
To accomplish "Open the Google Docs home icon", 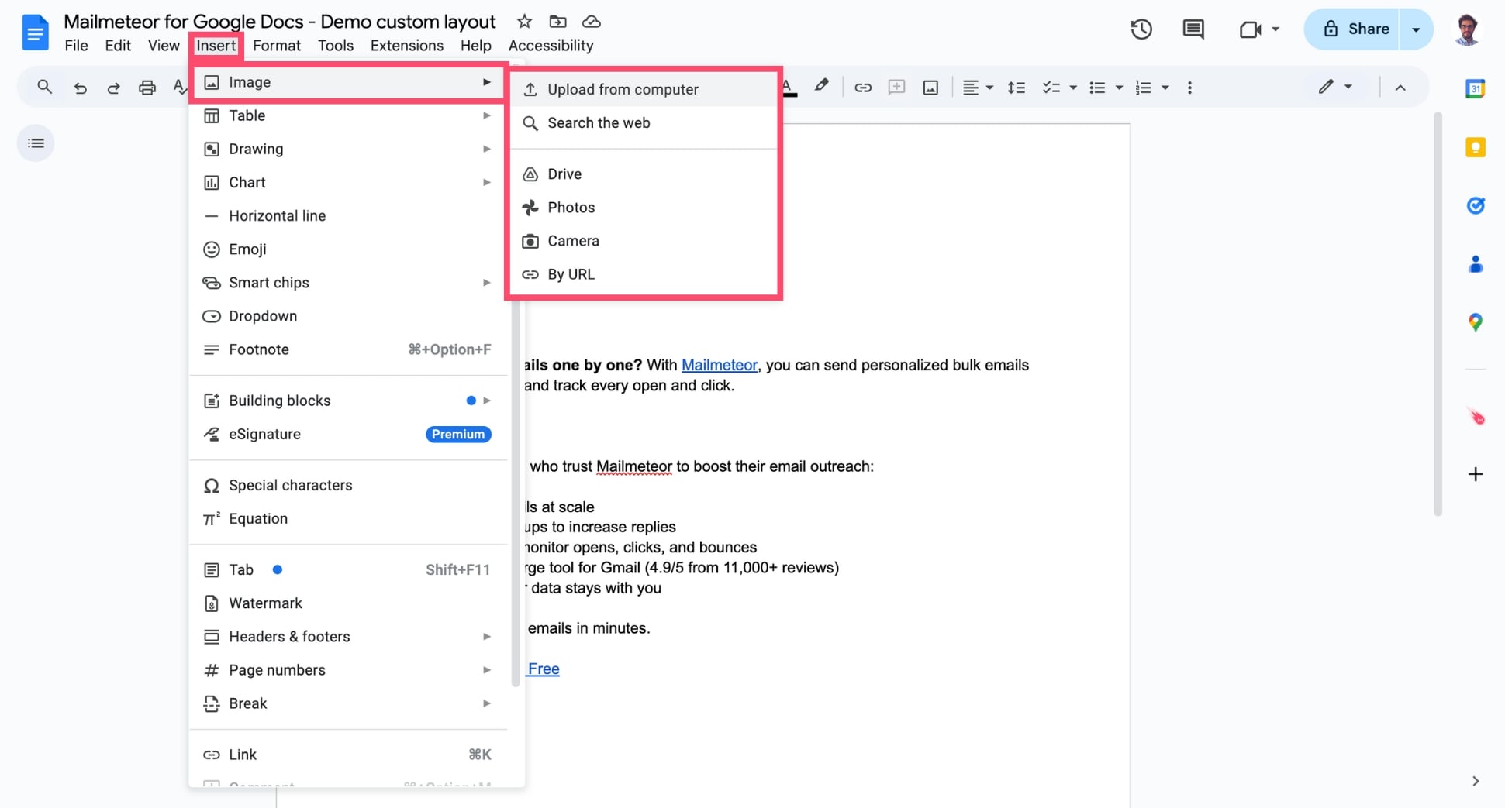I will (35, 33).
